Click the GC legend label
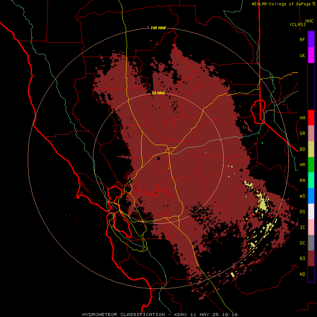Viewport: 317px width, 317px height. 302,243
